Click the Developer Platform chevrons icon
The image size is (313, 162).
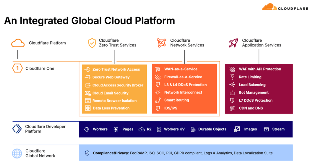(x=17, y=129)
